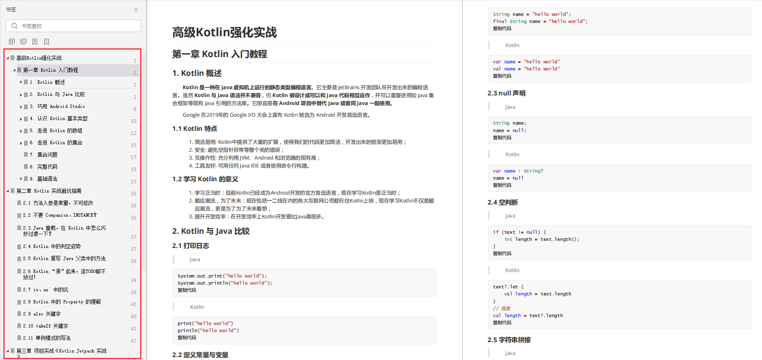The width and height of the screenshot is (762, 360).
Task: Click 复制代码 under final String name code
Action: [x=502, y=29]
